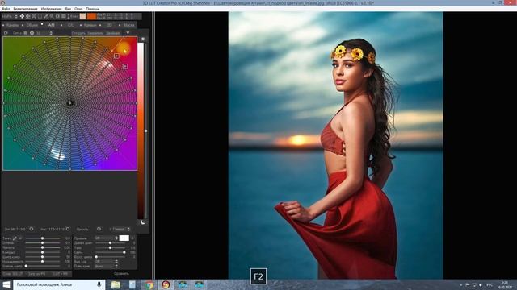Viewport: 517px width, 290px height.
Task: Switch to the Каналы tab
Action: [x=13, y=25]
